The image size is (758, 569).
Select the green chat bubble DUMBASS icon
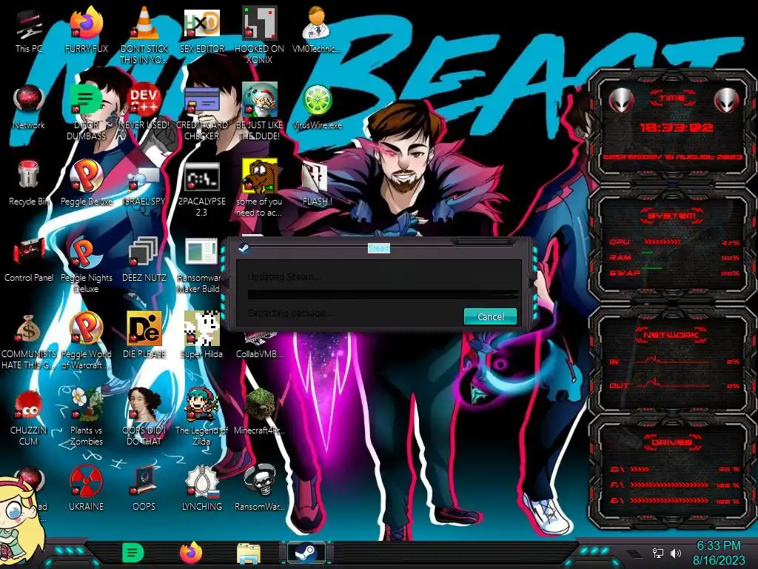[86, 113]
